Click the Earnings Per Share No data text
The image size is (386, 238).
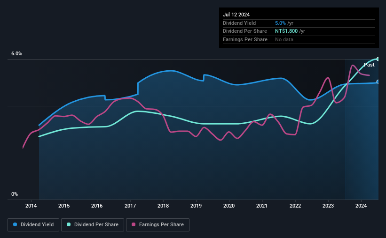(284, 39)
